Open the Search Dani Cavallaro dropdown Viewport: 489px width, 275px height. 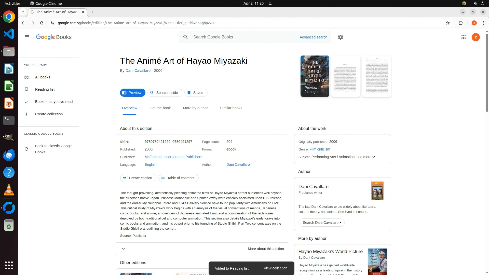click(321, 223)
